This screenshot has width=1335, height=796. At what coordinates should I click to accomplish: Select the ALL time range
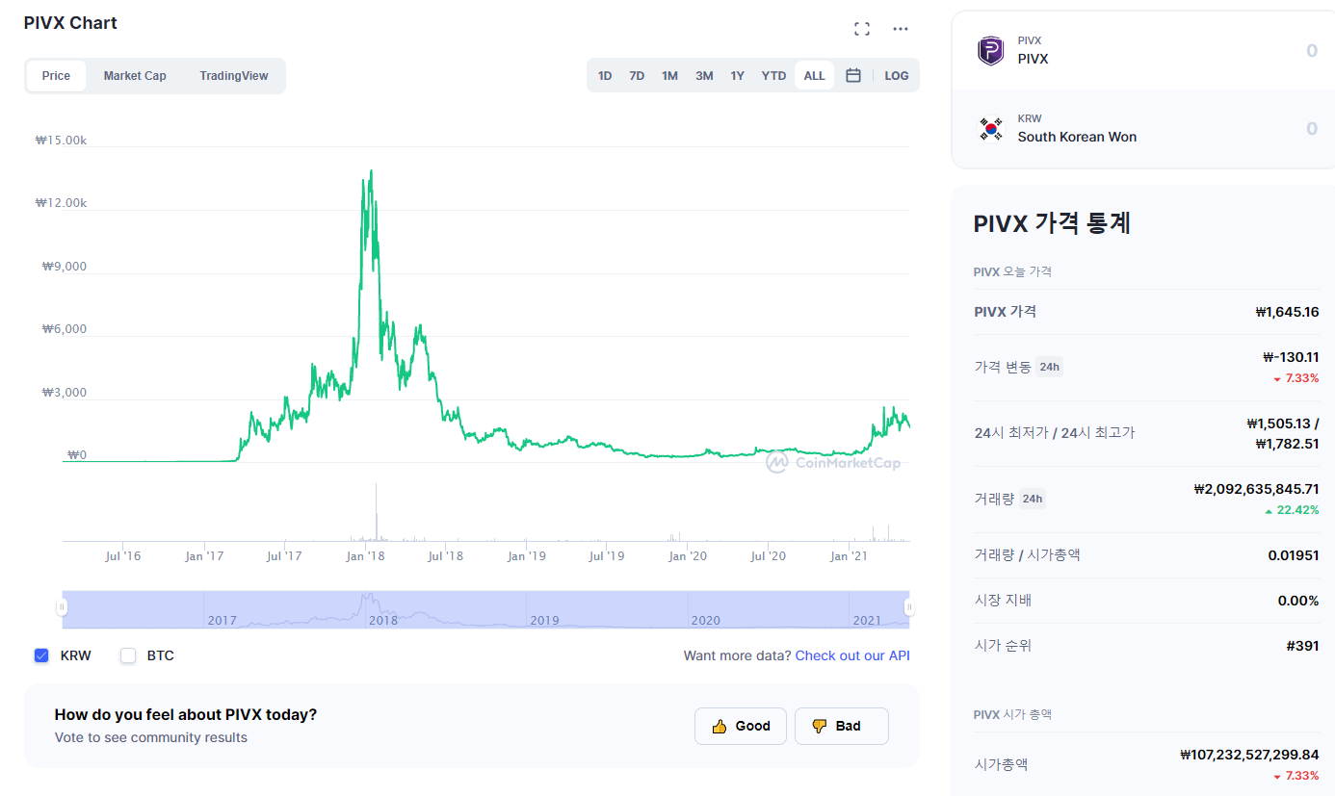point(814,75)
